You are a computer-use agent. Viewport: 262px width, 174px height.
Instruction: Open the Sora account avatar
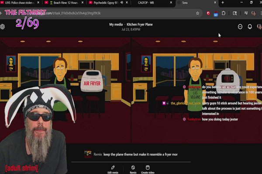tap(259, 27)
